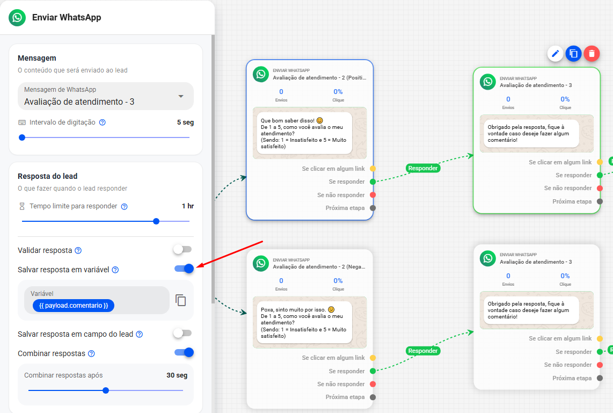Click the pencil edit button above the node

click(x=555, y=54)
